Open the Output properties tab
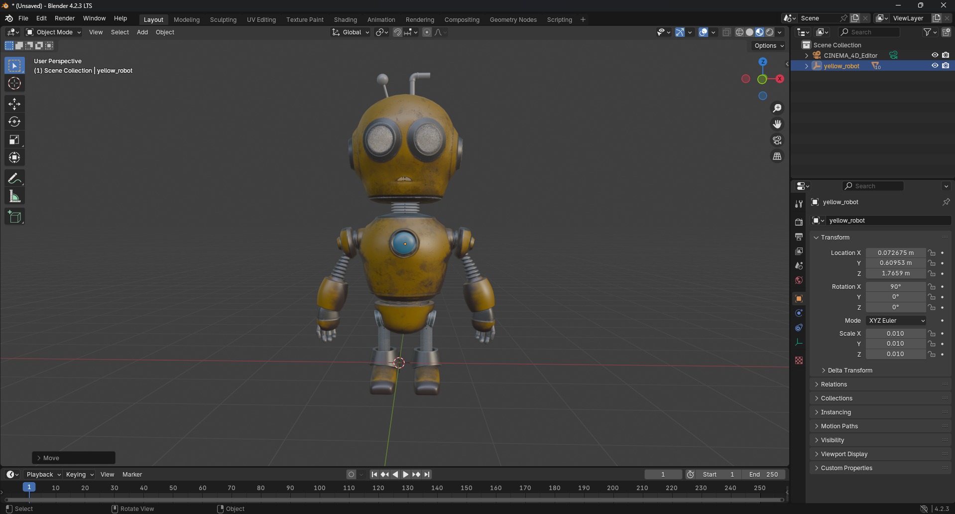The image size is (955, 514). [799, 237]
